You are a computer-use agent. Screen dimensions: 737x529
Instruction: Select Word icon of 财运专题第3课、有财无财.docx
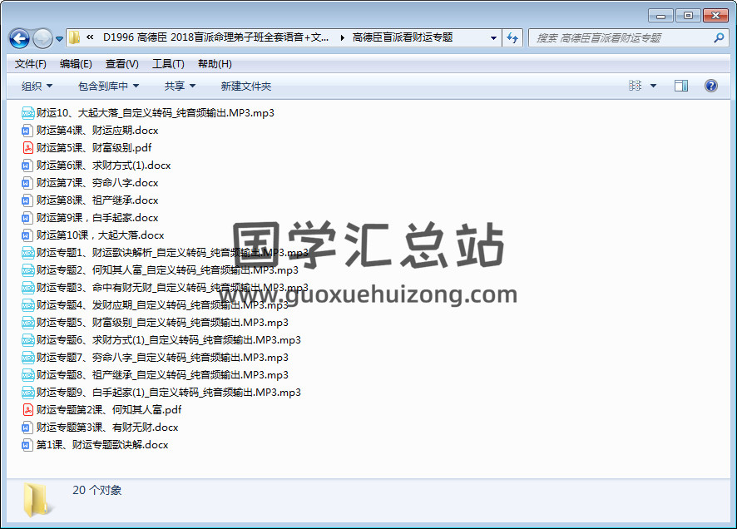pos(27,427)
